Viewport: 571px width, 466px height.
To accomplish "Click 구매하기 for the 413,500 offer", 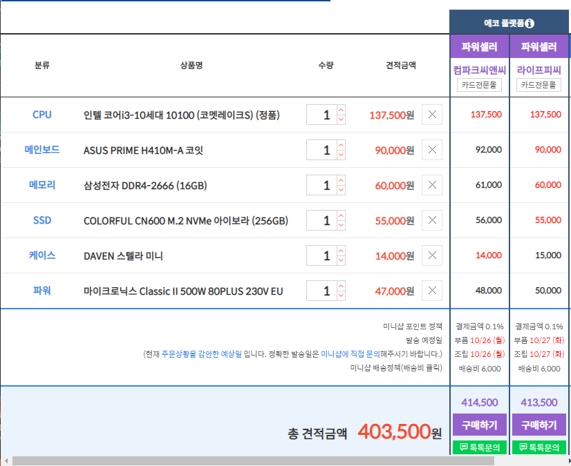I will (539, 425).
